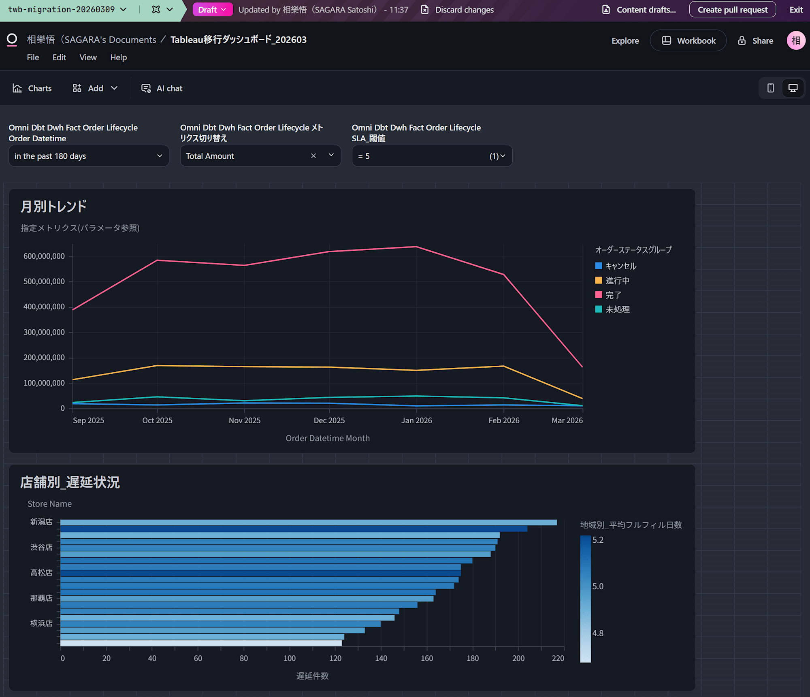810x697 pixels.
Task: Open the File menu
Action: (x=33, y=58)
